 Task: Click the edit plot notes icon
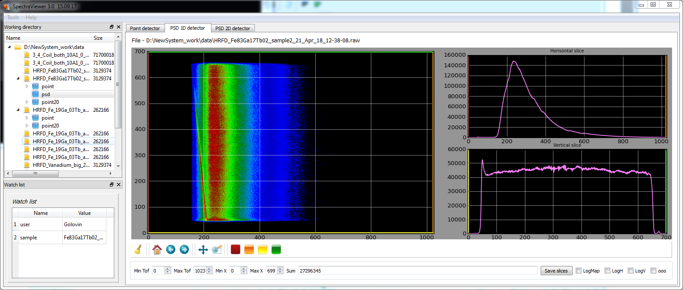click(x=217, y=249)
